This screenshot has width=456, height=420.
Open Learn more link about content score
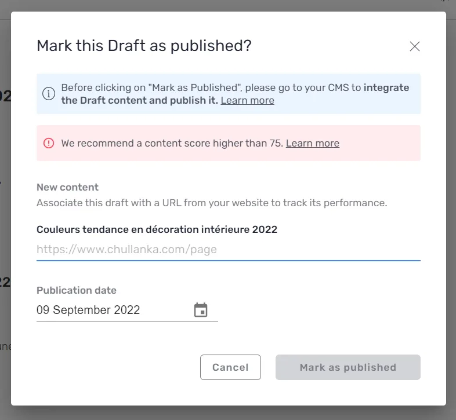(312, 143)
